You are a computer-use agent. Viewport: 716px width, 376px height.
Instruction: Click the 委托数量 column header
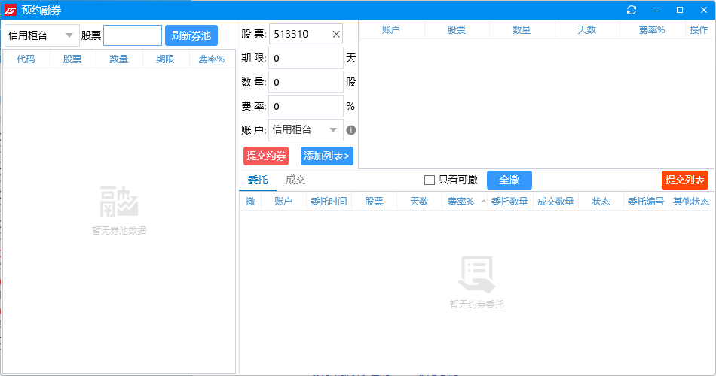click(x=510, y=202)
